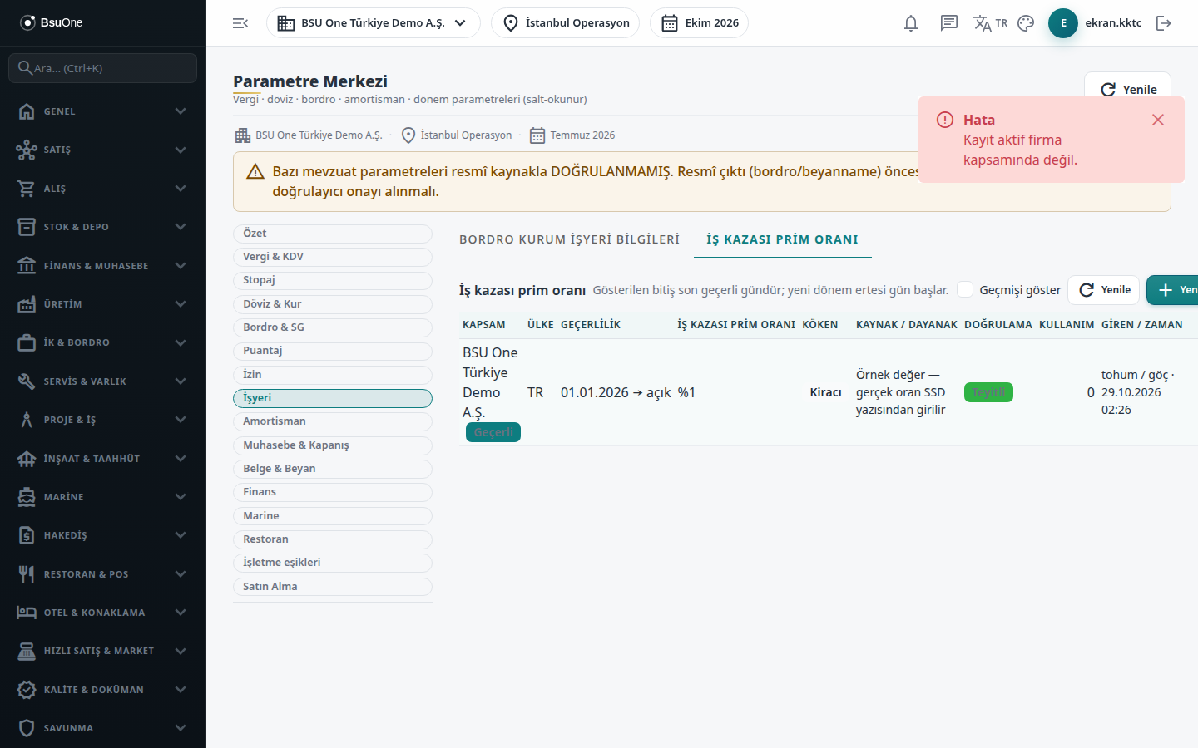Select Döviz & Kur category

333,304
